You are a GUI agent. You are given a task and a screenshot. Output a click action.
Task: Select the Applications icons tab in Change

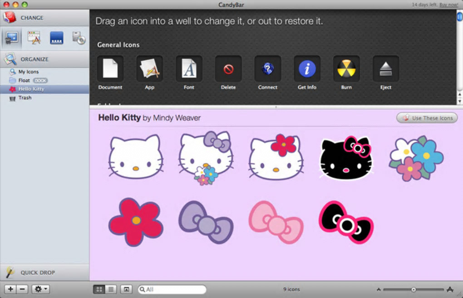(x=34, y=38)
